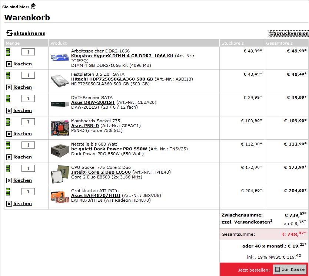Viewport: 309px width, 276px height.
Task: Open the Intel Core 2 Duo thumbnail
Action: click(60, 174)
